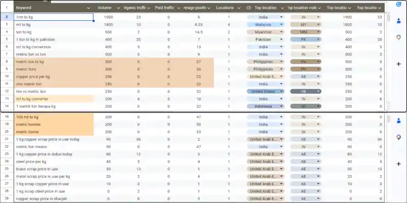Click the plus add-ons icon in lower side panel
Viewport: 407px width, 203px height.
tap(398, 163)
